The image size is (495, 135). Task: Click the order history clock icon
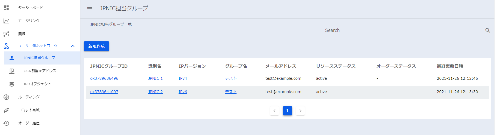pyautogui.click(x=6, y=123)
